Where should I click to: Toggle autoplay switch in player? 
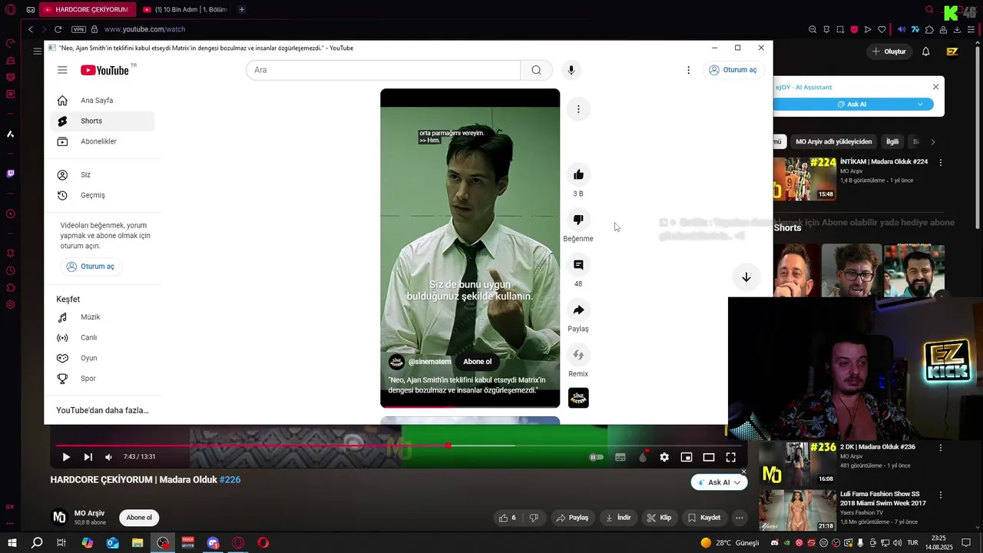coord(596,457)
